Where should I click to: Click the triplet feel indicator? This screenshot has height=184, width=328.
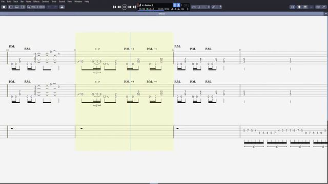174,9
